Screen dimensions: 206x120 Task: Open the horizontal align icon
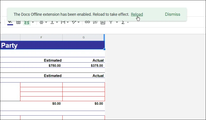click(41, 22)
